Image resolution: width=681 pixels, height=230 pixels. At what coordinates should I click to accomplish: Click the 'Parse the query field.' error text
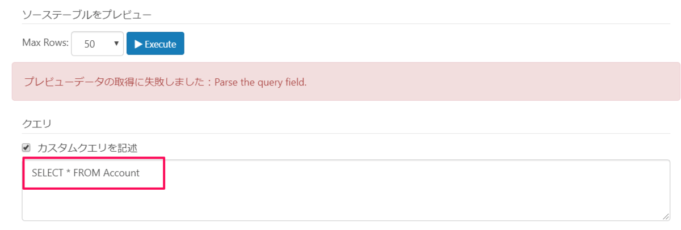pyautogui.click(x=260, y=82)
